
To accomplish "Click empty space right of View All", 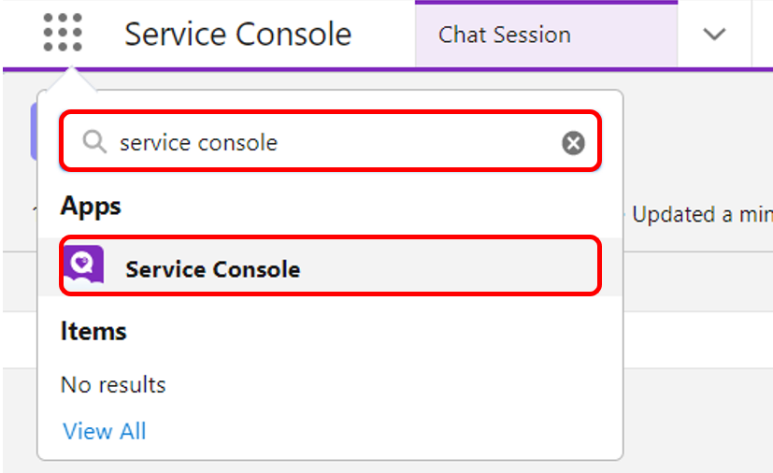I will (x=374, y=431).
